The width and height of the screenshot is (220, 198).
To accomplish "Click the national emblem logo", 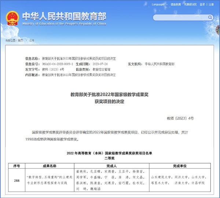I will 11,18.
